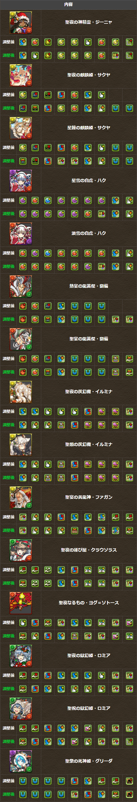Click the 内容 header at the top
The image size is (137, 802).
tap(68, 4)
